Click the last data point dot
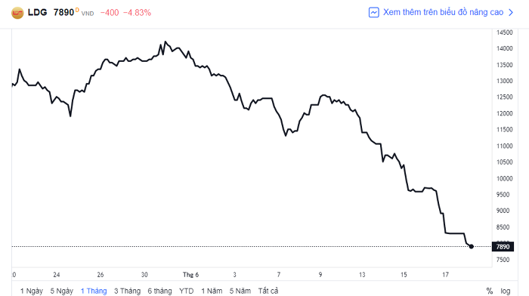 (472, 246)
